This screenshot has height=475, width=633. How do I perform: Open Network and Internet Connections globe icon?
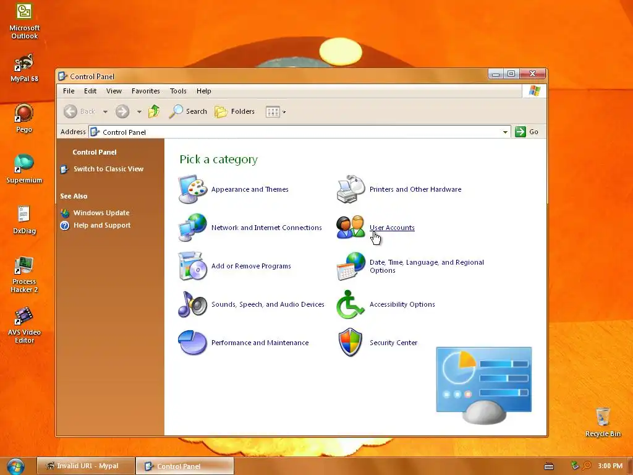tap(193, 228)
